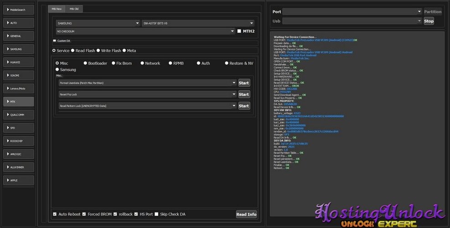The image size is (450, 228).
Task: Expand the Reset Frp Lock dropdown
Action: pyautogui.click(x=148, y=94)
